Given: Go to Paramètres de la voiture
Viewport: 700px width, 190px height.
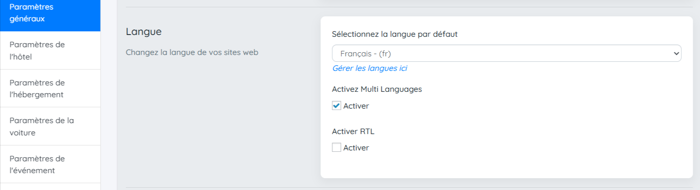Looking at the screenshot, I should 50,126.
